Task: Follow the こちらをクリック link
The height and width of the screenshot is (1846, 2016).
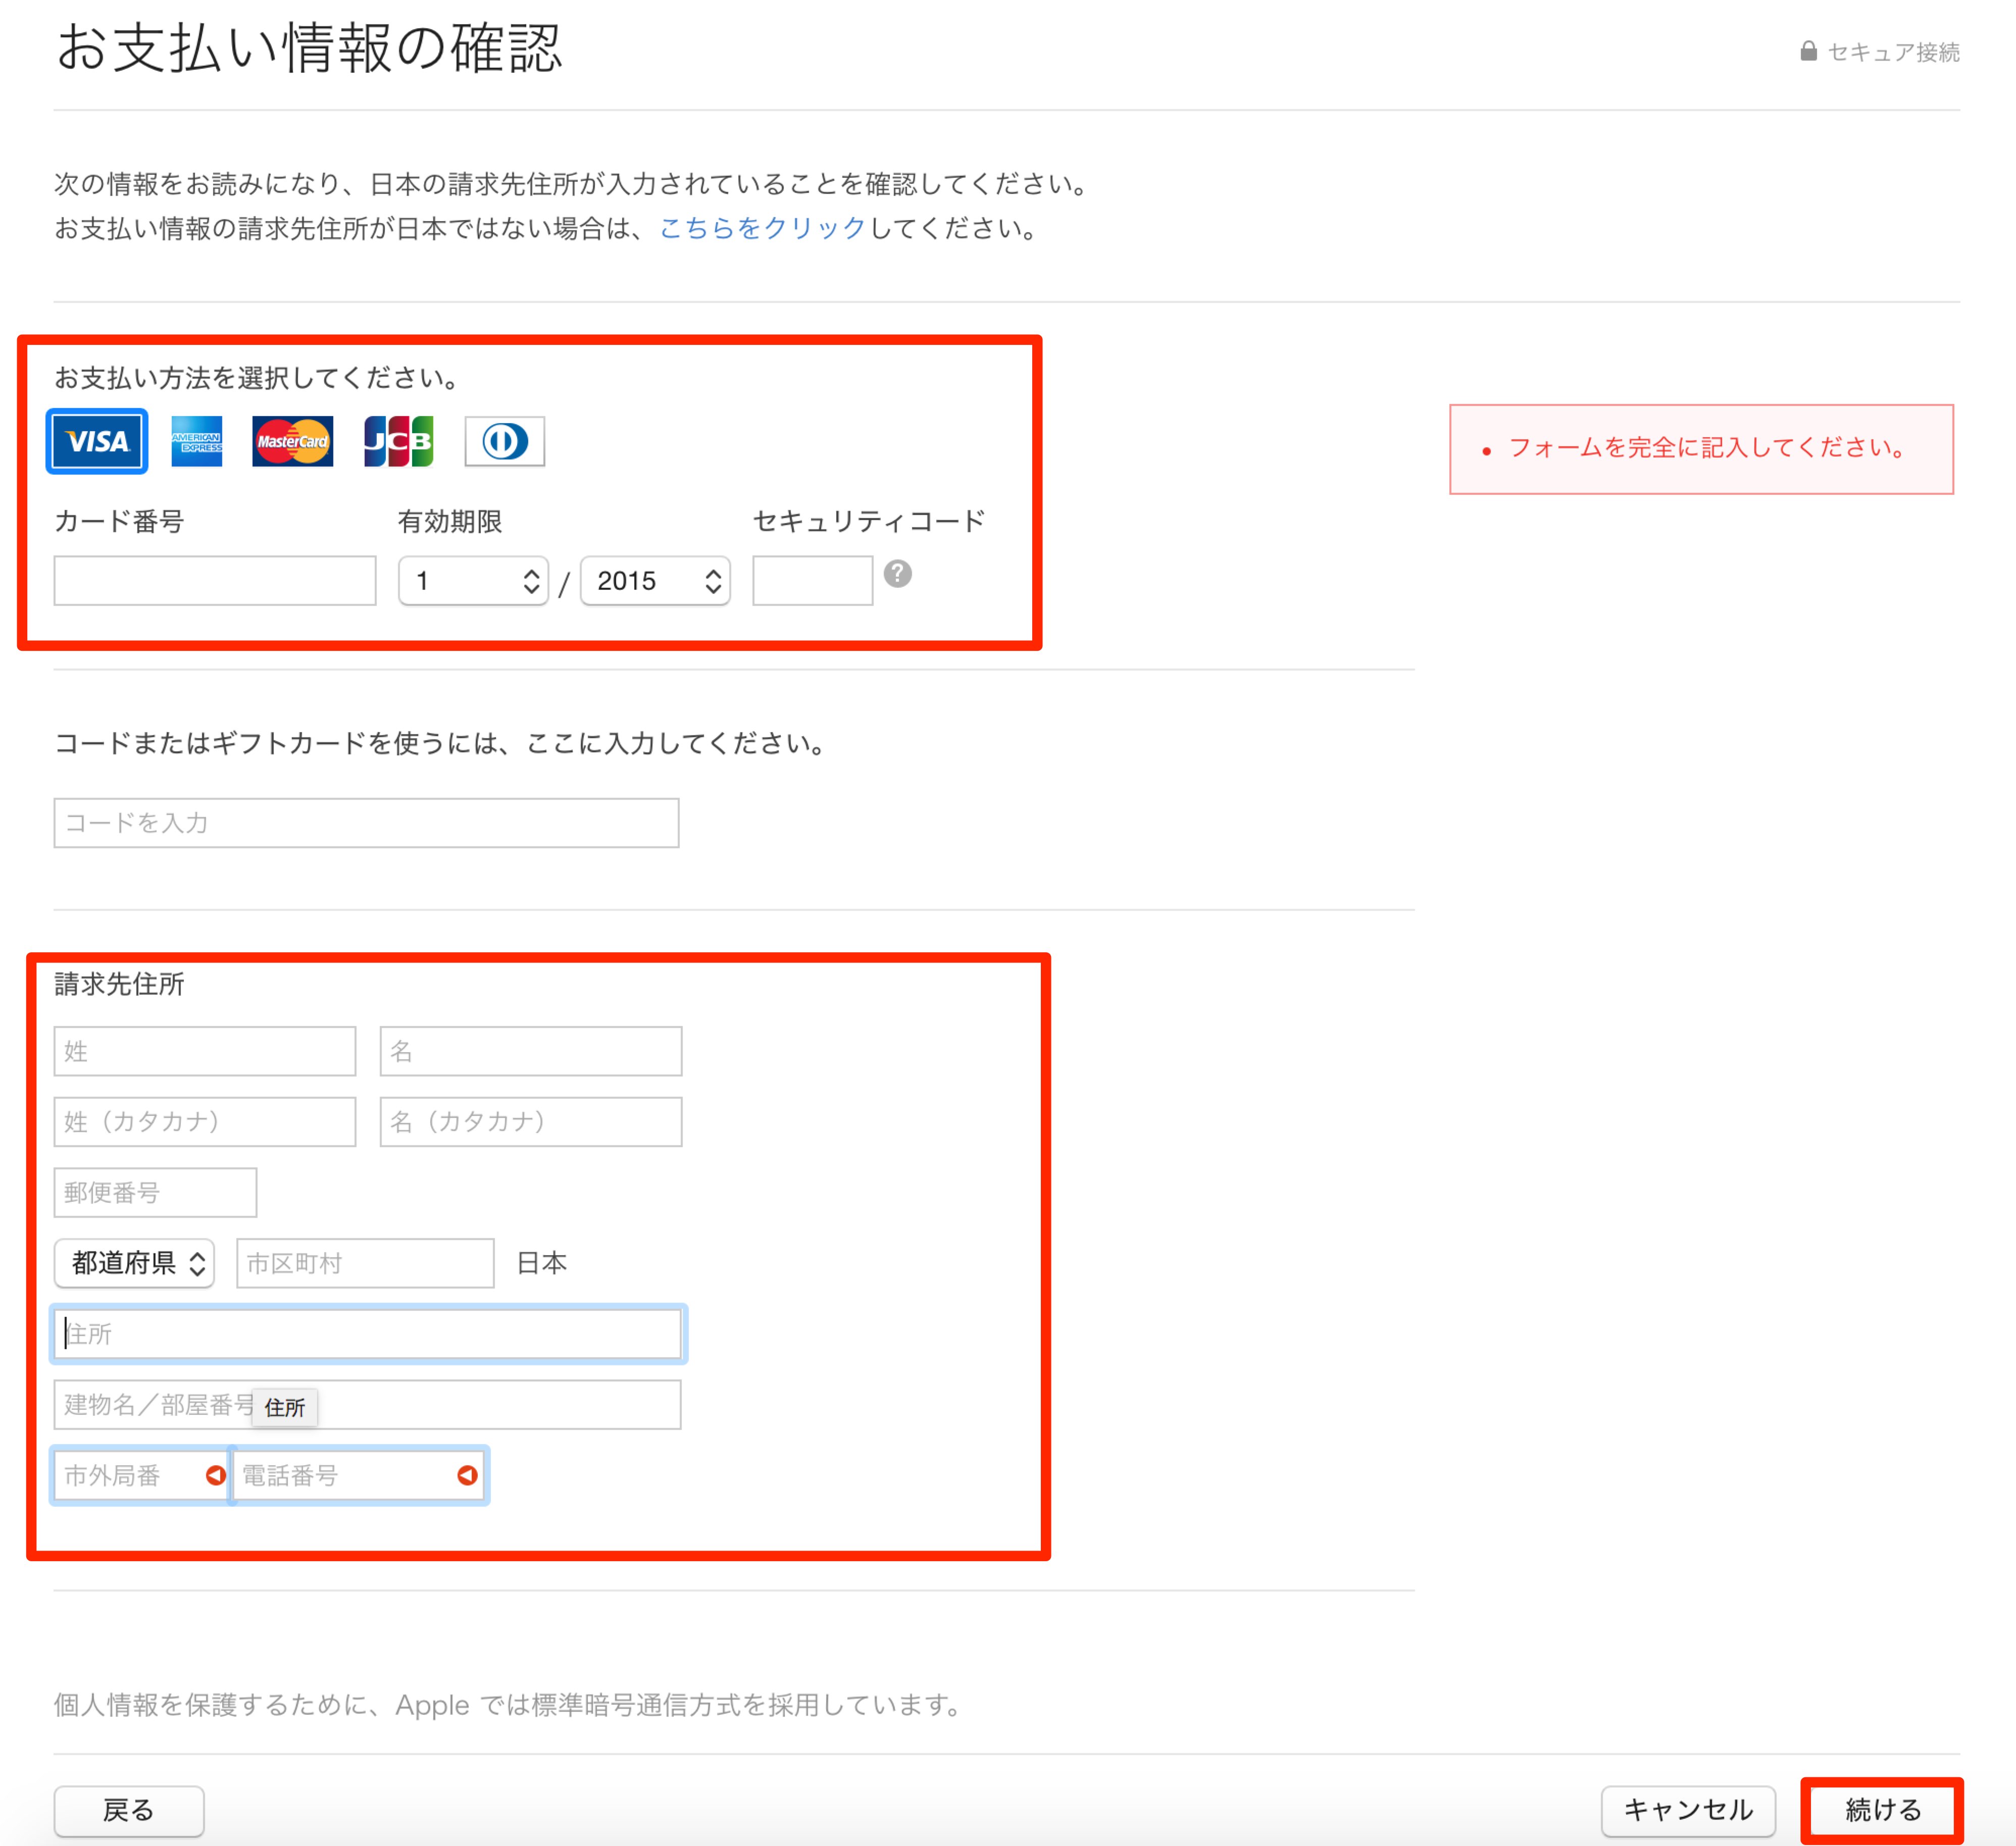Action: [x=762, y=229]
